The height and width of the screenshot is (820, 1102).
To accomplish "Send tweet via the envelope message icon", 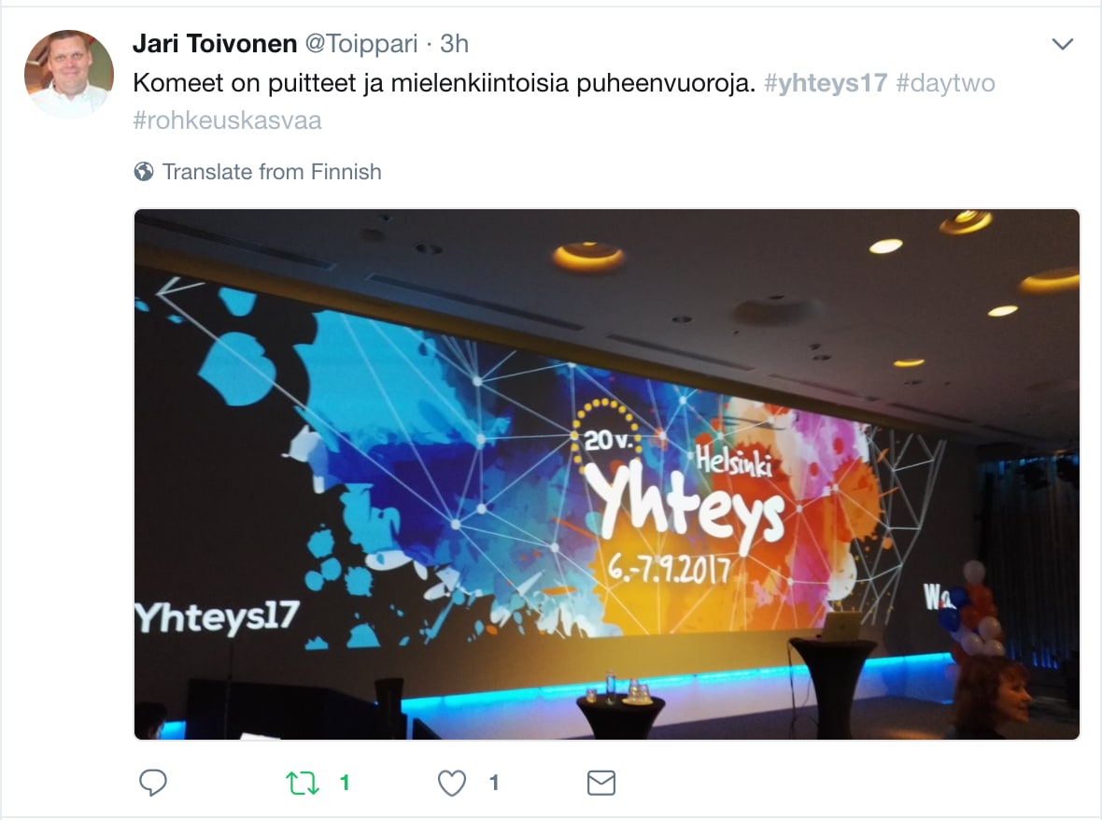I will (600, 783).
